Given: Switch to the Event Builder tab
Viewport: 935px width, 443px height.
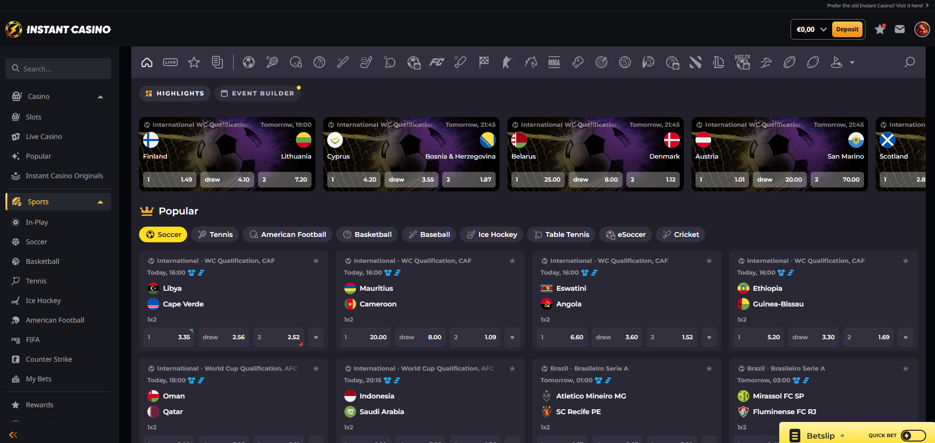Looking at the screenshot, I should (258, 93).
